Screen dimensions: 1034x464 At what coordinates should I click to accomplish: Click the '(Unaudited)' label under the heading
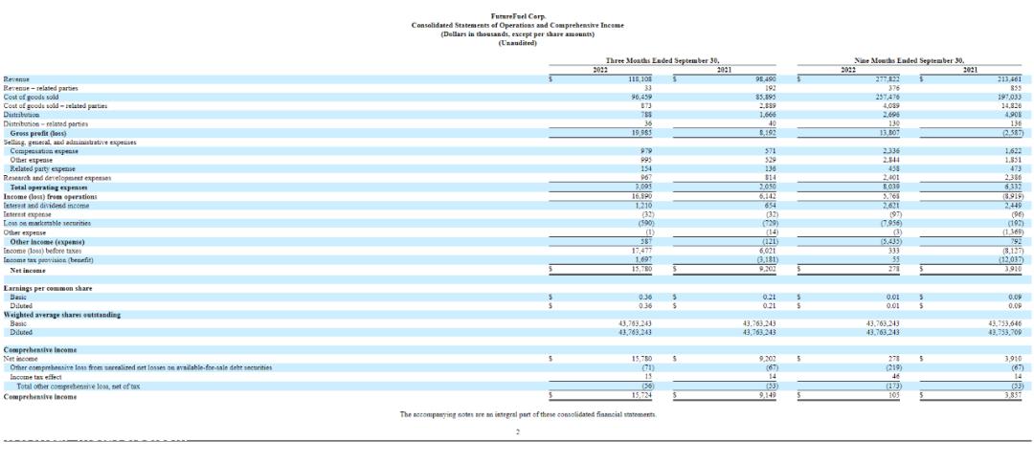pyautogui.click(x=518, y=43)
